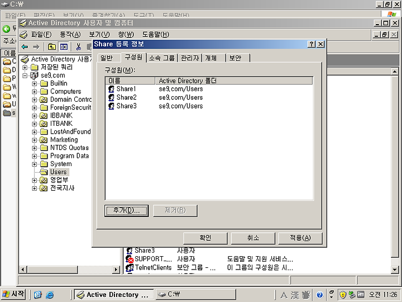Viewport: 402px width, 302px height.
Task: Click the TelnetClients group icon
Action: click(130, 267)
